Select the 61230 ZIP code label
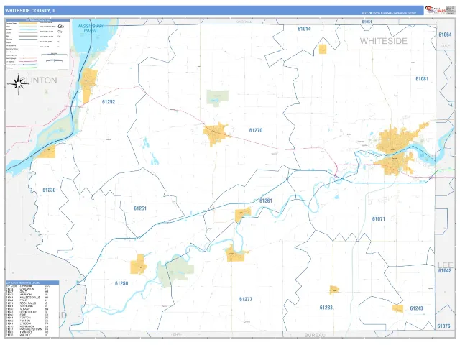This screenshot has width=460, height=345. coord(49,190)
